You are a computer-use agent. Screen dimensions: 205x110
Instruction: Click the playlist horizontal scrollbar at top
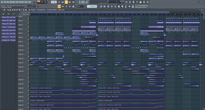pos(100,12)
